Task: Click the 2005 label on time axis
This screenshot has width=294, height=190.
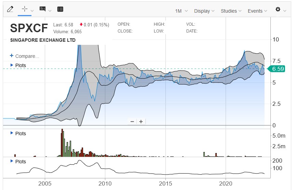Action: click(x=45, y=183)
